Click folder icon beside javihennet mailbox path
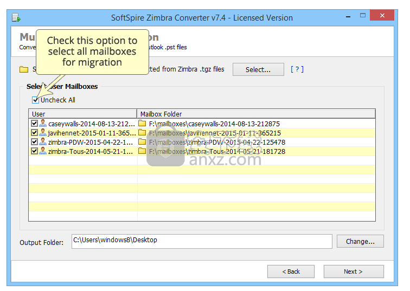Screen dimensions: 410x291 (x=142, y=133)
